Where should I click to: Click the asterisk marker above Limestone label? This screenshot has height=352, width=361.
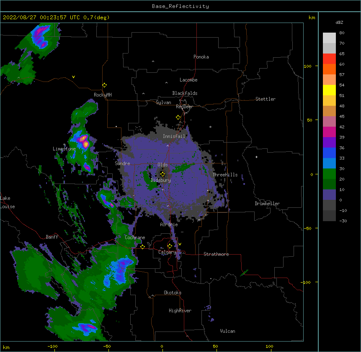coord(64,145)
